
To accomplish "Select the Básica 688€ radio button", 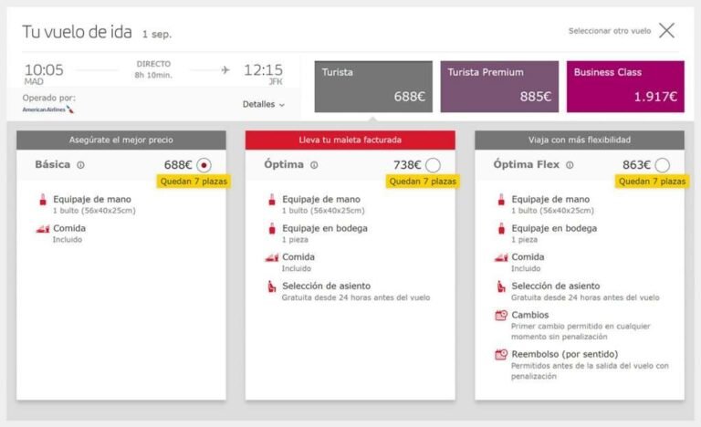I will pos(204,165).
